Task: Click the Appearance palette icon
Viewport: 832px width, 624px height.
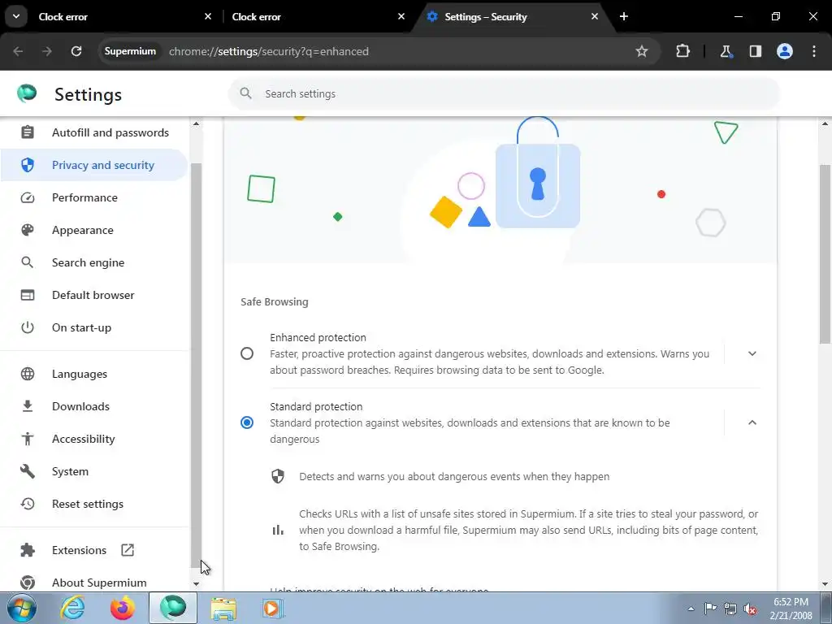Action: point(28,230)
